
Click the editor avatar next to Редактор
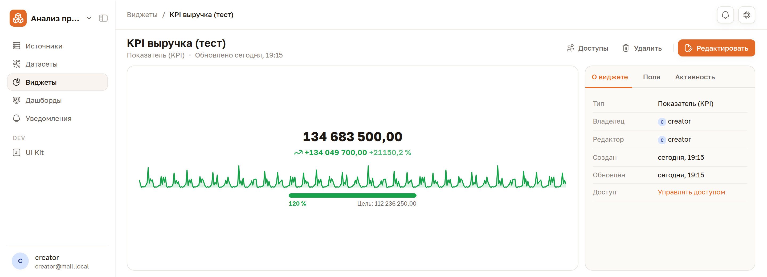pos(661,140)
